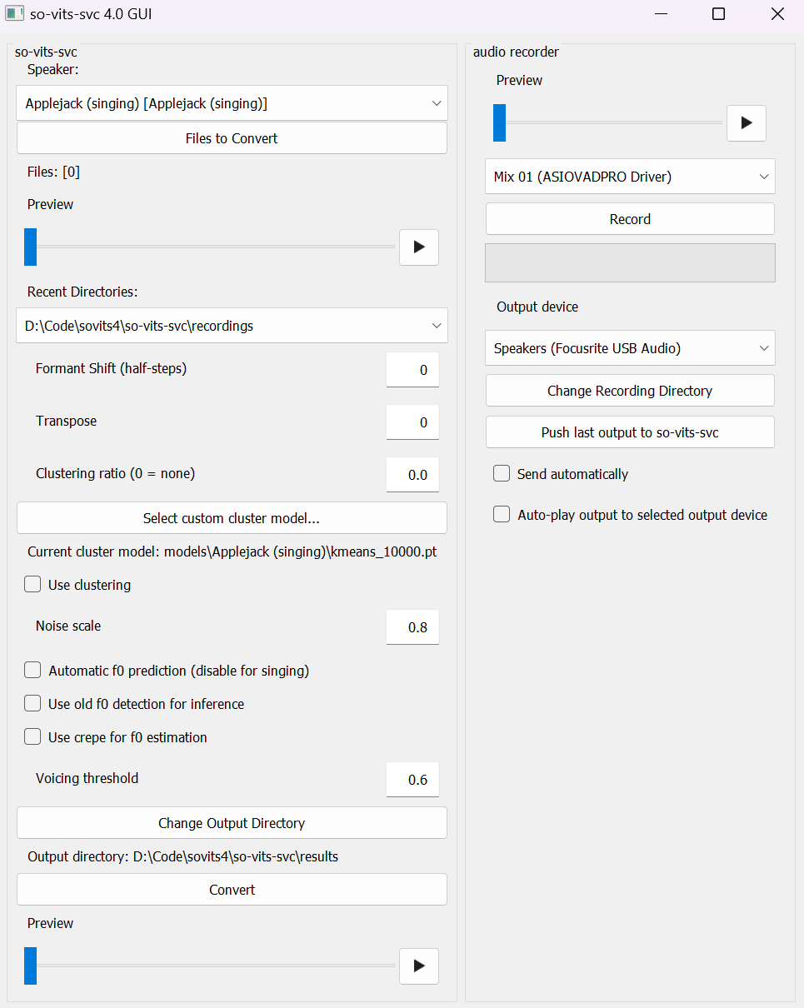804x1008 pixels.
Task: Click the Files to Convert button
Action: [x=232, y=138]
